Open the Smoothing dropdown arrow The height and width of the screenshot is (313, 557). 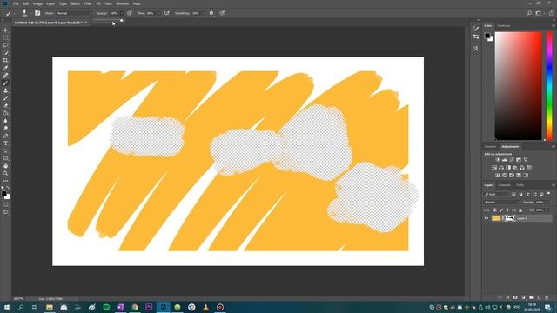pyautogui.click(x=203, y=13)
